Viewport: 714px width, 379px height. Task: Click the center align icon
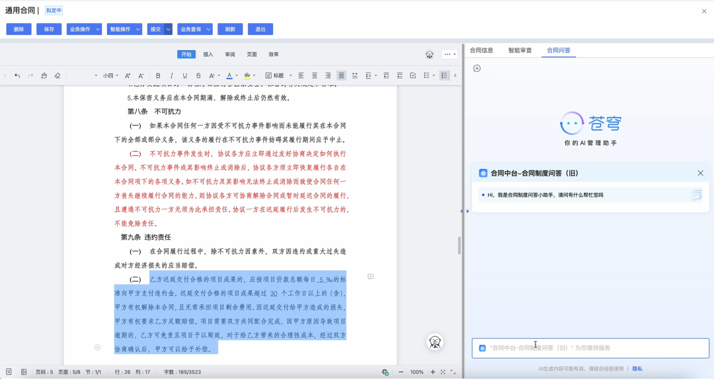315,75
